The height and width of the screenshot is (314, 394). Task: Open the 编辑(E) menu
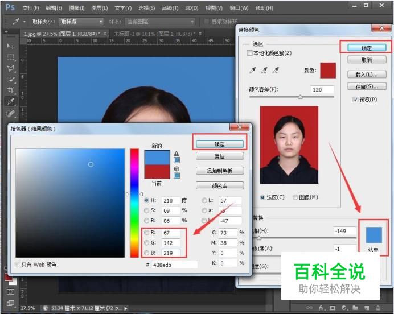click(x=54, y=8)
